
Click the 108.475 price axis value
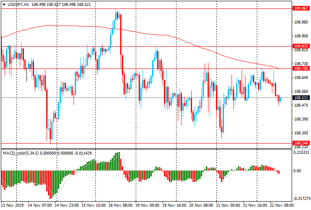tap(301, 105)
